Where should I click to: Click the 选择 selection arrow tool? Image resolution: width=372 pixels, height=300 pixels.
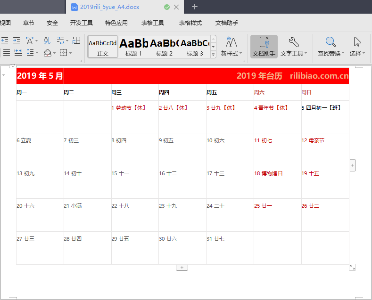coord(357,47)
